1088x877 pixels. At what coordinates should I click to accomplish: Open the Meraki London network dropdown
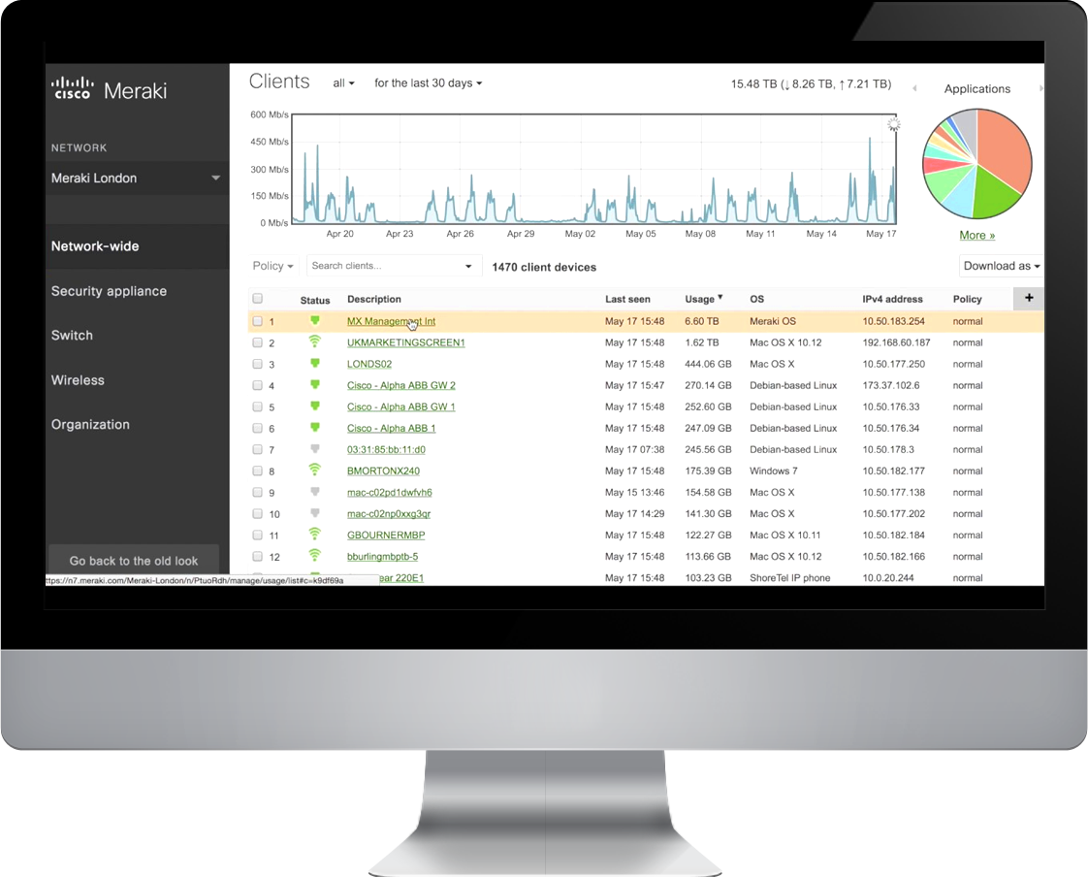click(x=137, y=178)
